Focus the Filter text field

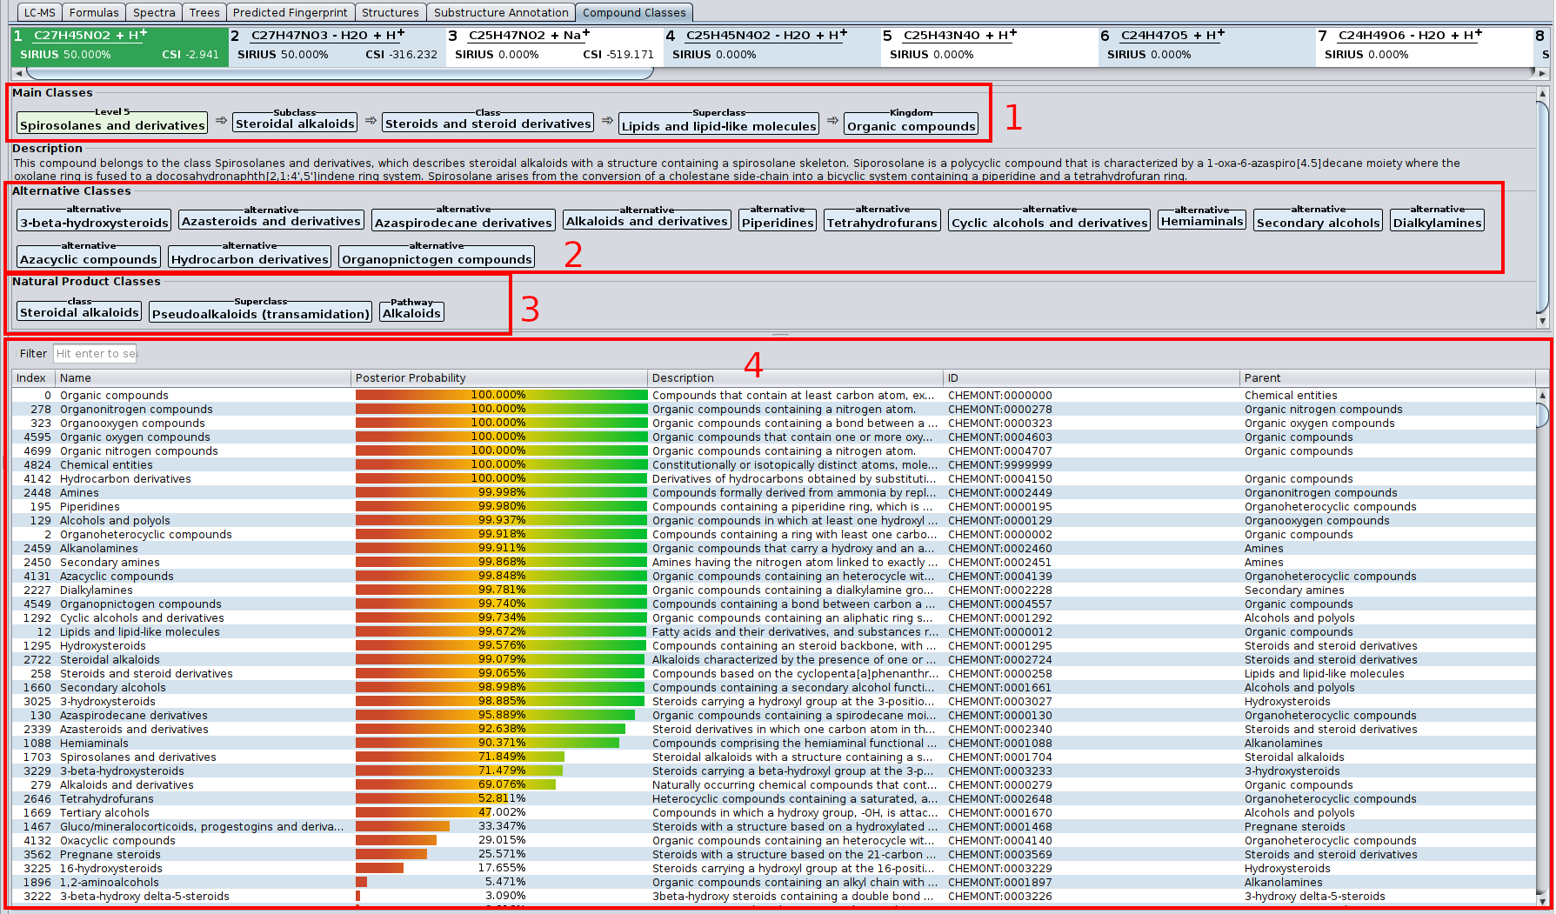(95, 353)
